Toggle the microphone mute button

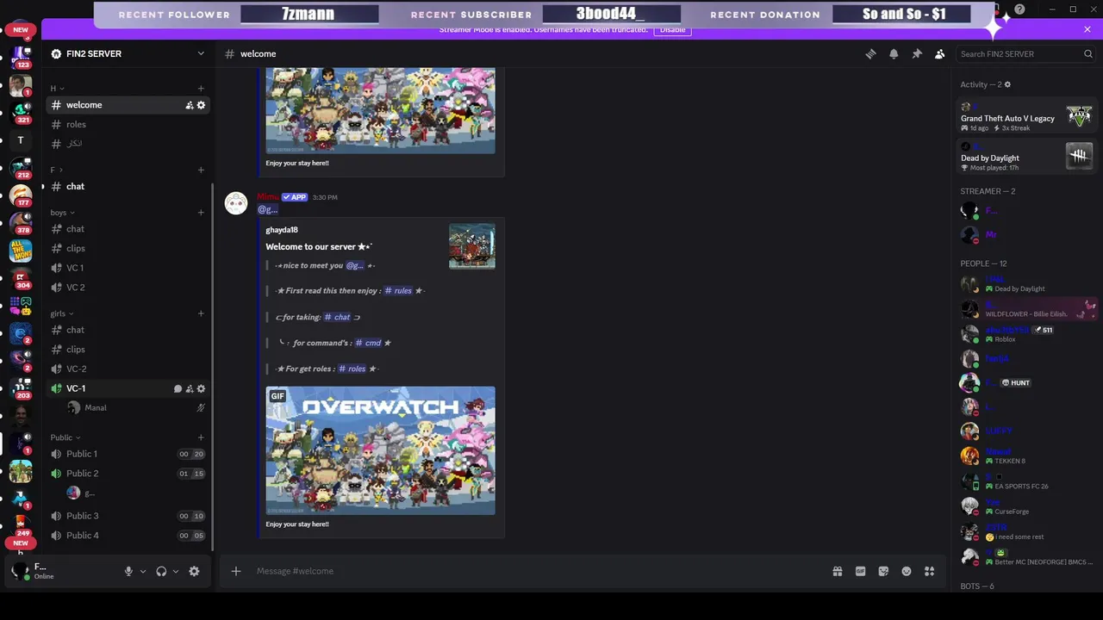(x=128, y=571)
